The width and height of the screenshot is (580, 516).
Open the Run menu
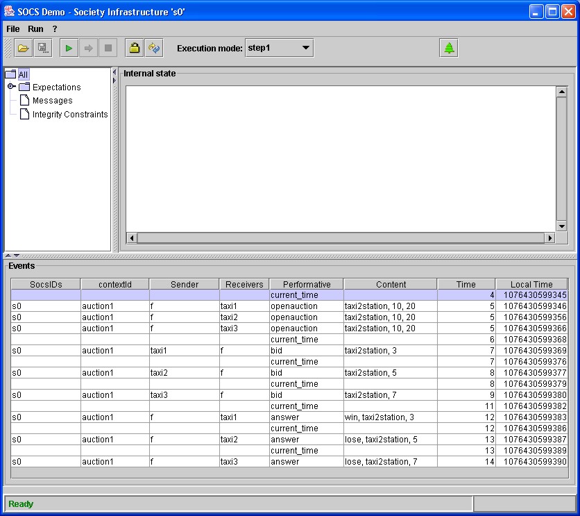click(x=35, y=29)
